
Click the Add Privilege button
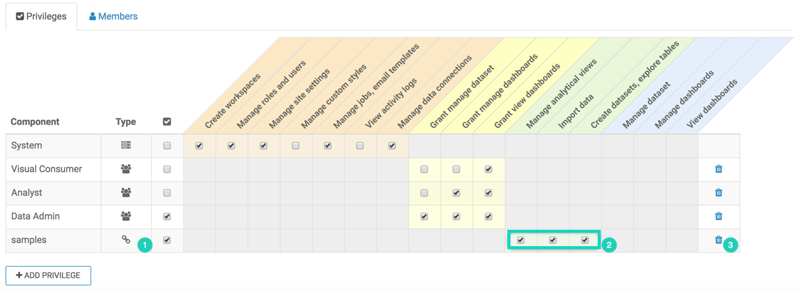pos(48,275)
